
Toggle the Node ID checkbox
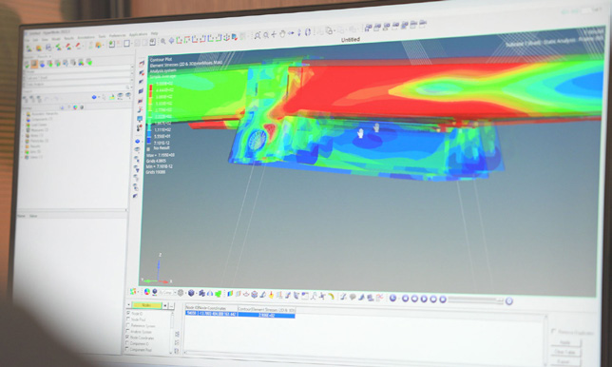click(x=128, y=313)
